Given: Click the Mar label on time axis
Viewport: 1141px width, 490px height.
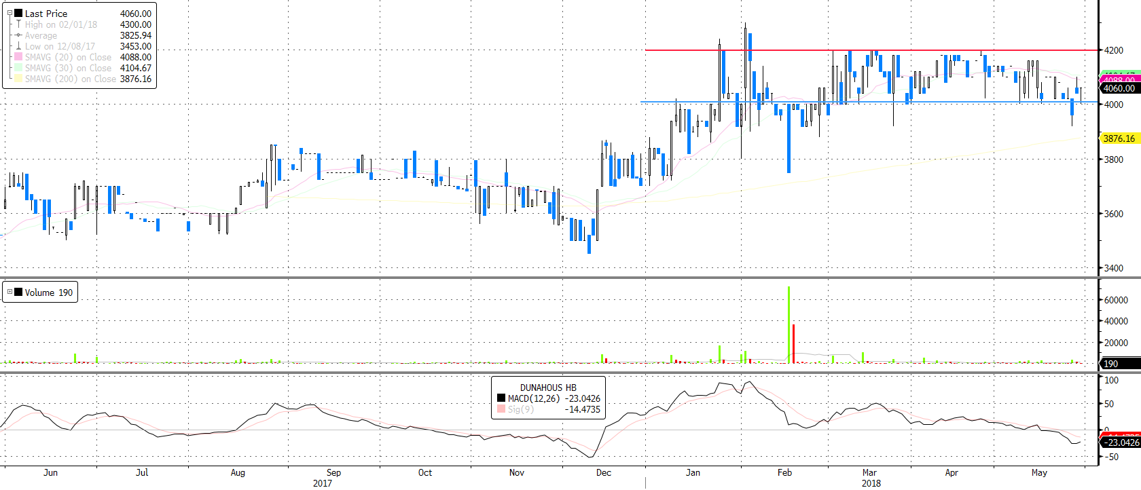Looking at the screenshot, I should (870, 472).
